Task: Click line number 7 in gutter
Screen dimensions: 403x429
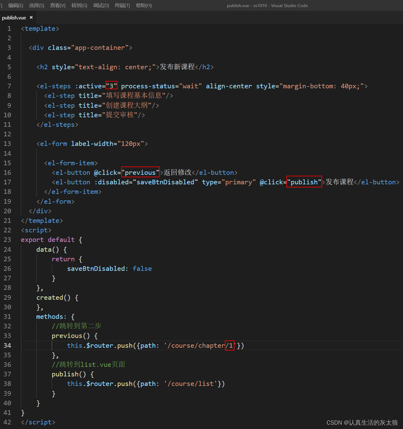Action: 9,86
